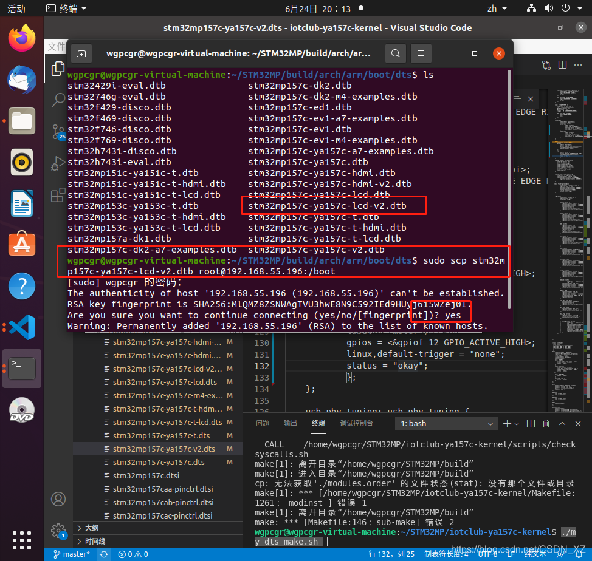Create a new integrated terminal with plus
The image size is (592, 561).
(507, 423)
